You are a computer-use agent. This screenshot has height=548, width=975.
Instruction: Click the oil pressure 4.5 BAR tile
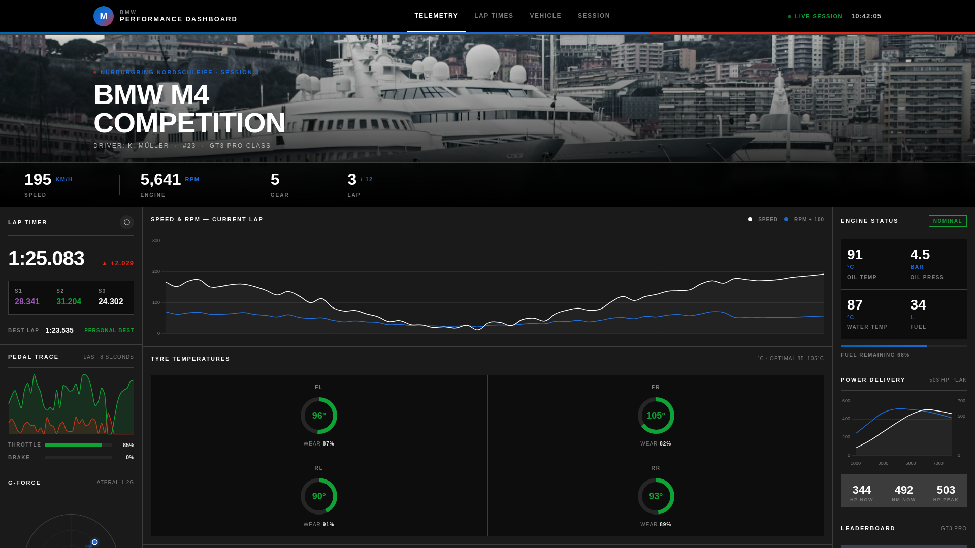click(935, 264)
